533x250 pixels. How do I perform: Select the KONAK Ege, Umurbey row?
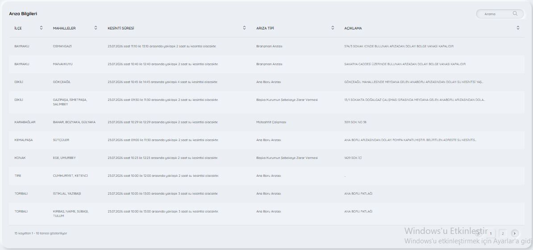[266, 158]
